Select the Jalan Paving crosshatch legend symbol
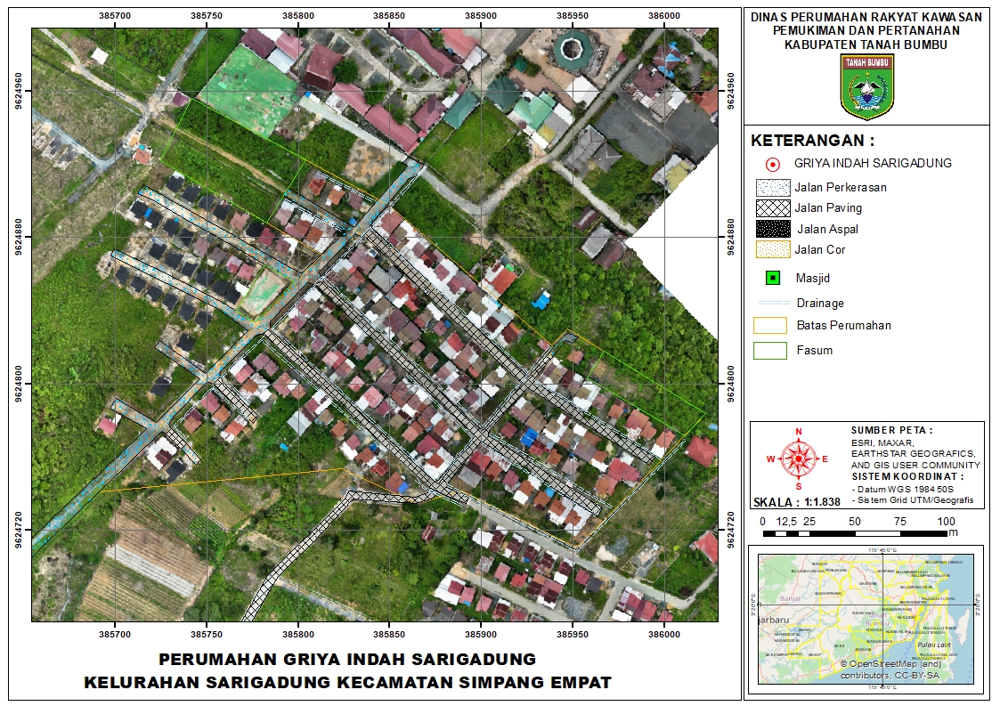Viewport: 1000px width, 706px height. [x=772, y=208]
